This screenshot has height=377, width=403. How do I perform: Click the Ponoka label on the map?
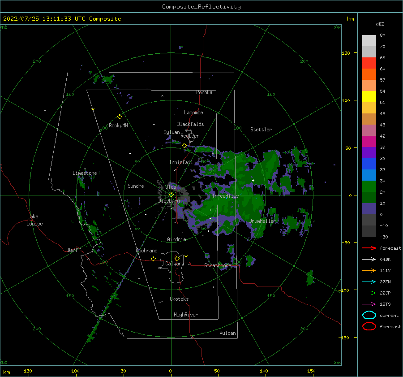[204, 92]
